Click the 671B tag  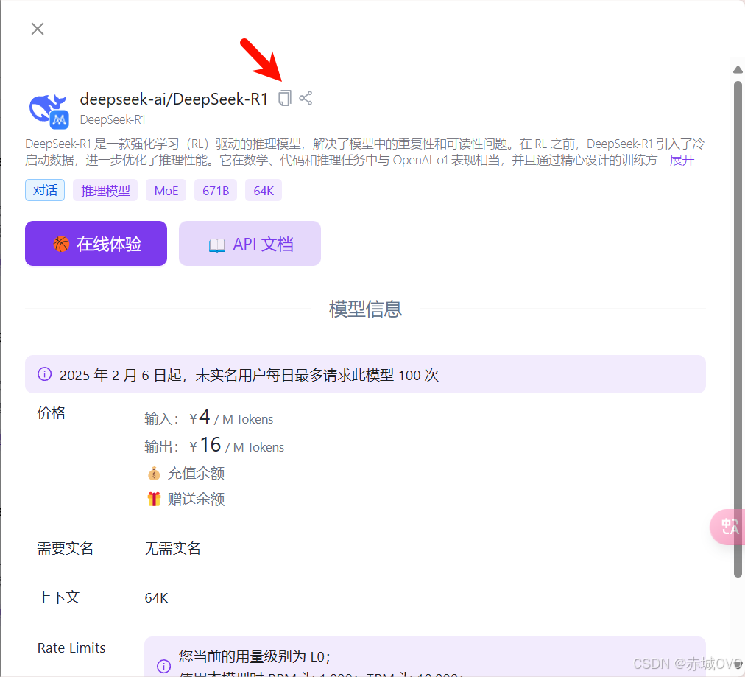point(216,191)
